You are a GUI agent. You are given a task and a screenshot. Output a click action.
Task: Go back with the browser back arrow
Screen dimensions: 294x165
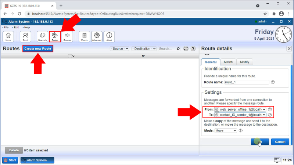(5, 14)
